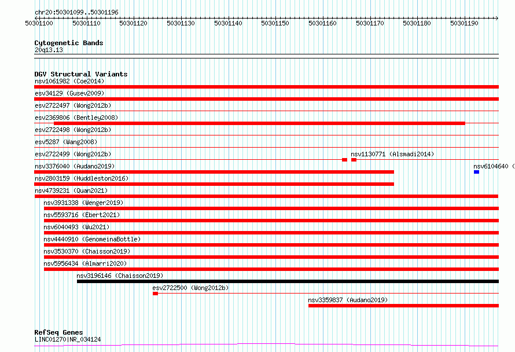Image resolution: width=515 pixels, height=352 pixels.
Task: Click the chr20:50301099..50301196 region label
Action: pos(76,13)
